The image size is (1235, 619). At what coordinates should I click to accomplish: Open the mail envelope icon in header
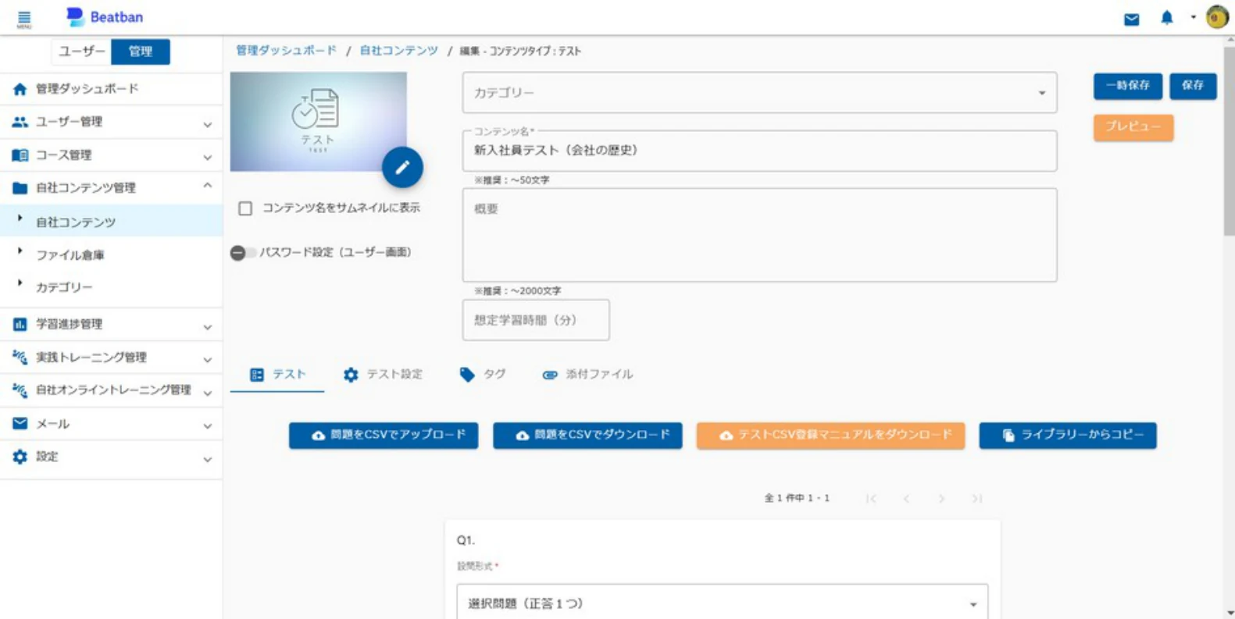[1131, 19]
